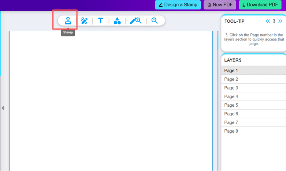Navigate to Page 6
The image size is (286, 171).
point(253,114)
